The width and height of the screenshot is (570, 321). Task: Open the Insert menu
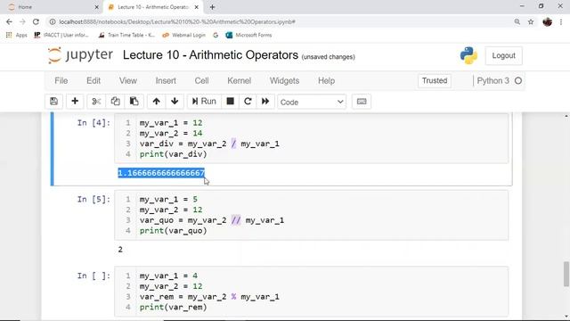click(x=166, y=81)
